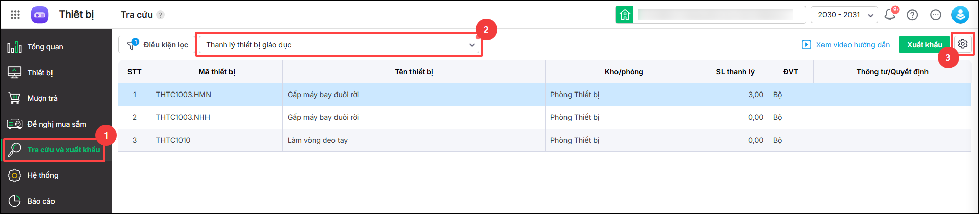This screenshot has height=214, width=979.
Task: Open the Thanh lý thiết bị giáo dục dropdown
Action: 339,45
